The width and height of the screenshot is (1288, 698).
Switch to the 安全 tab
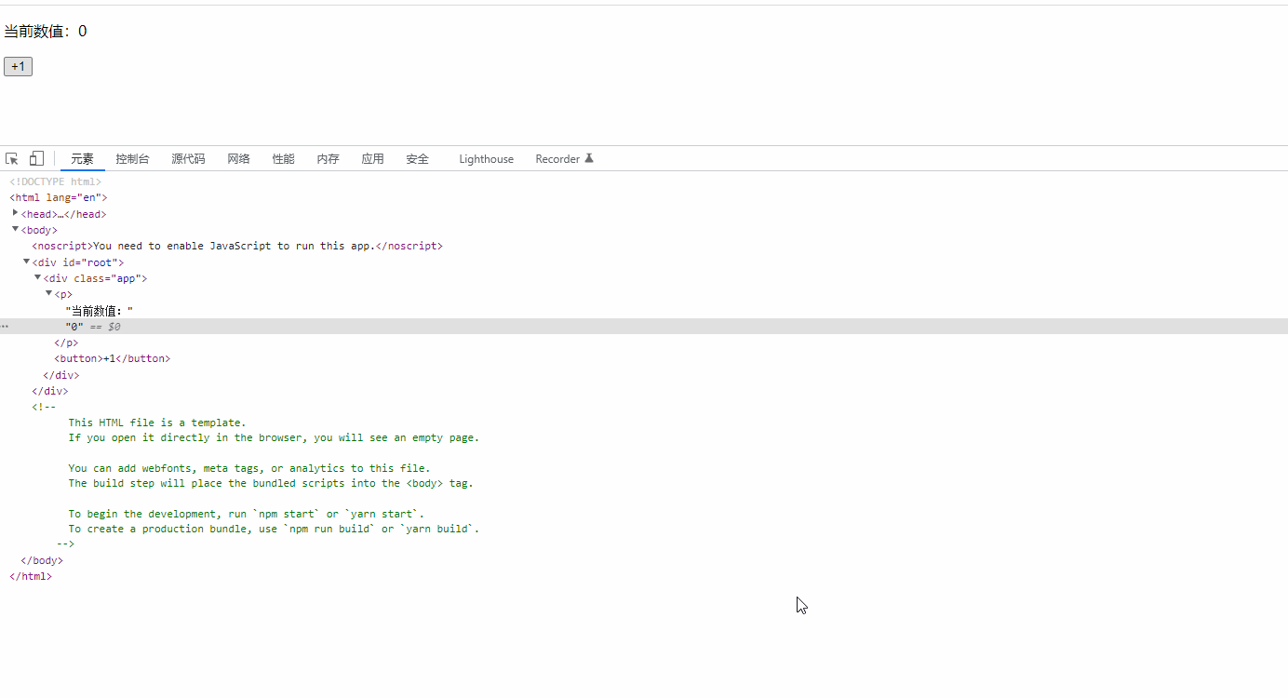click(x=417, y=158)
